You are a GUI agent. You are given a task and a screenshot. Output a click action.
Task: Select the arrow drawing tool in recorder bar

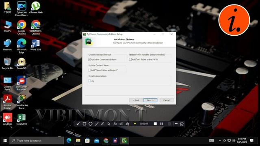click(x=78, y=124)
